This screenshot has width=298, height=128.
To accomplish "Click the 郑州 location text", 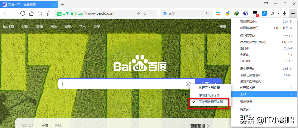I will [x=222, y=27].
